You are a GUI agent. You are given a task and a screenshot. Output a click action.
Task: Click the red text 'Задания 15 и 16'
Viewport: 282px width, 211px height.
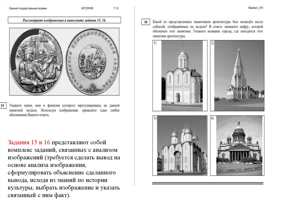point(29,142)
